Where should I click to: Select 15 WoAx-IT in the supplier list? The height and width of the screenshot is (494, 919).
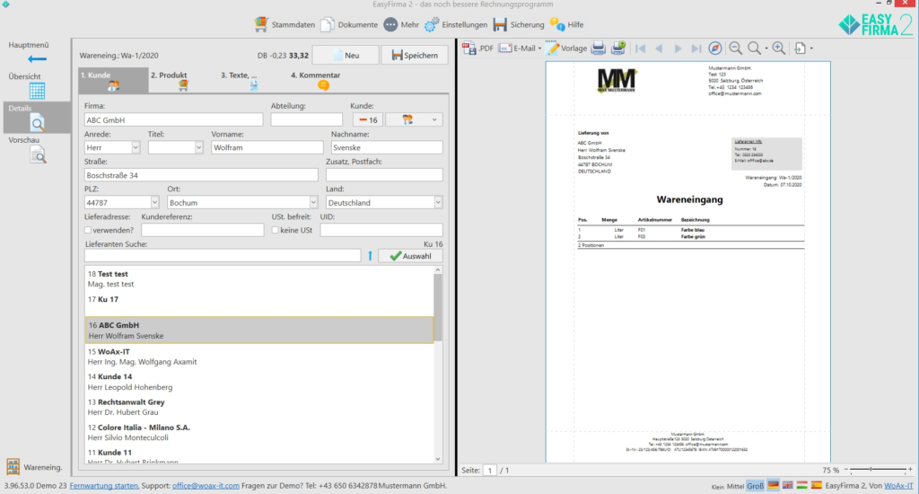click(259, 357)
